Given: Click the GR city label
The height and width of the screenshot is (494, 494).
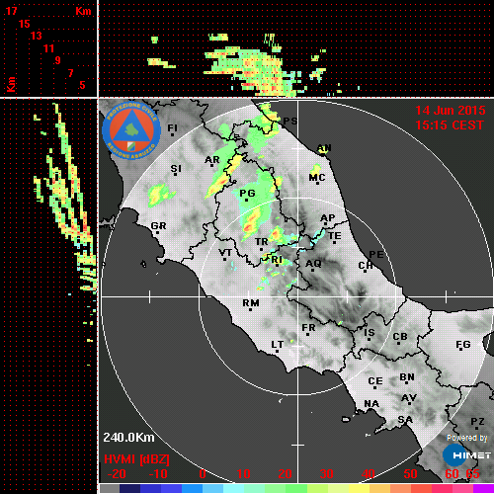Looking at the screenshot, I should point(158,226).
